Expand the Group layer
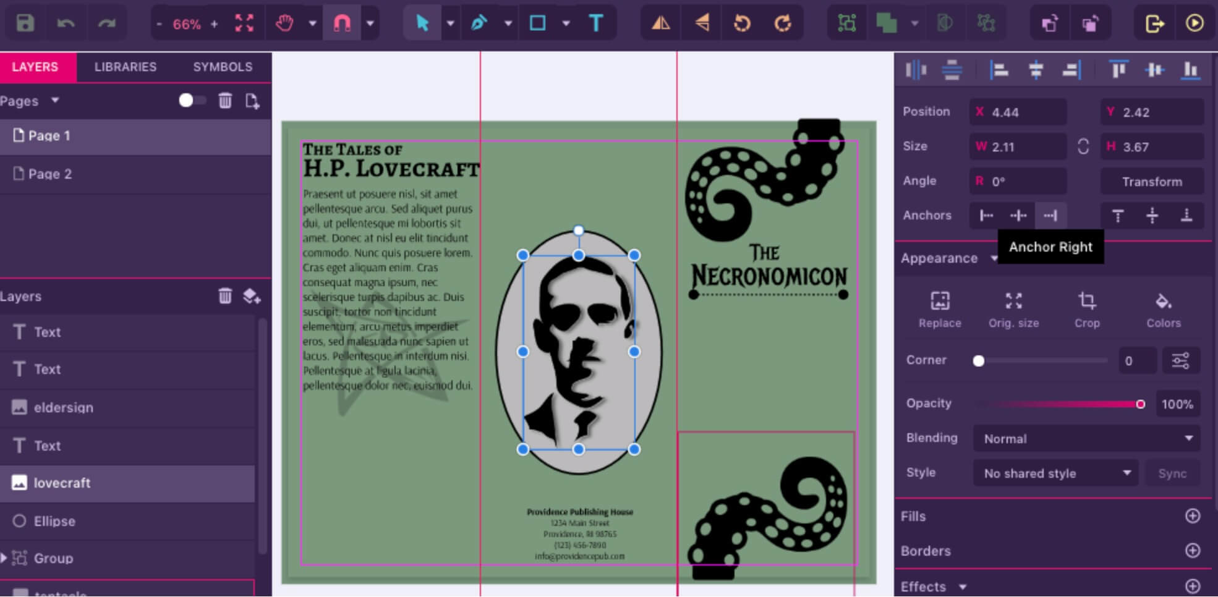 (x=4, y=558)
